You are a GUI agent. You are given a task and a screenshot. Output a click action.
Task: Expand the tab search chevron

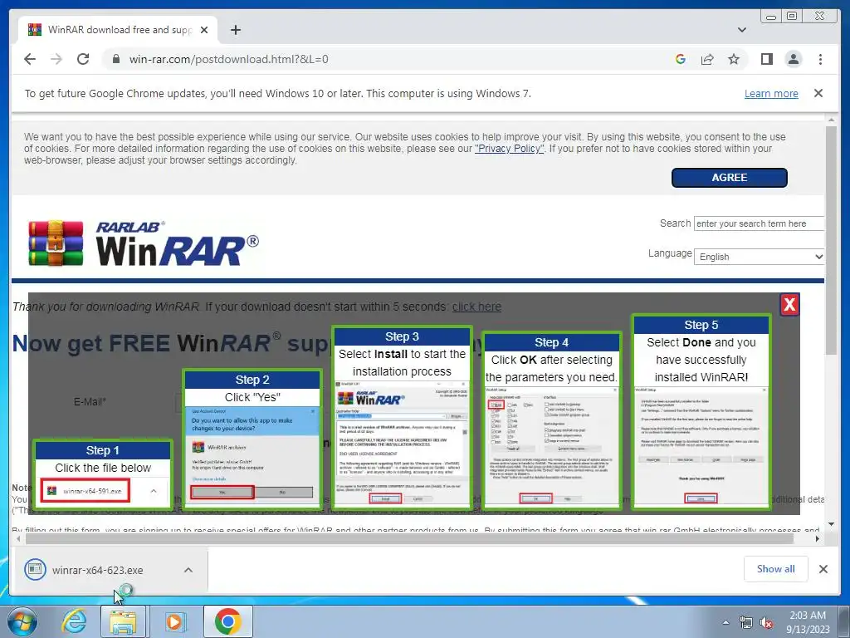click(742, 30)
